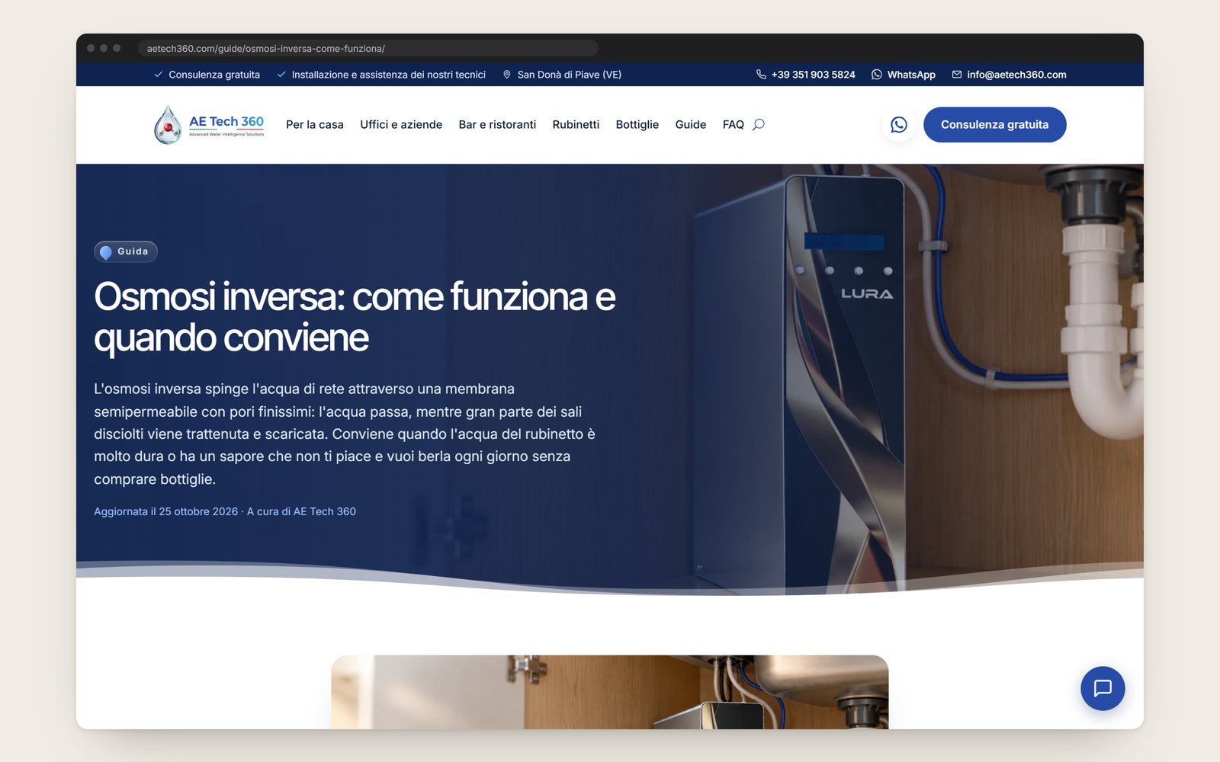The image size is (1220, 762).
Task: Click the AE Tech 360 logo
Action: point(209,124)
